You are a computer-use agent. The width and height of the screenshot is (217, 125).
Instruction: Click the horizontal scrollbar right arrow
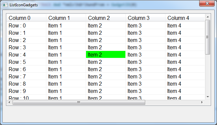(x=202, y=102)
